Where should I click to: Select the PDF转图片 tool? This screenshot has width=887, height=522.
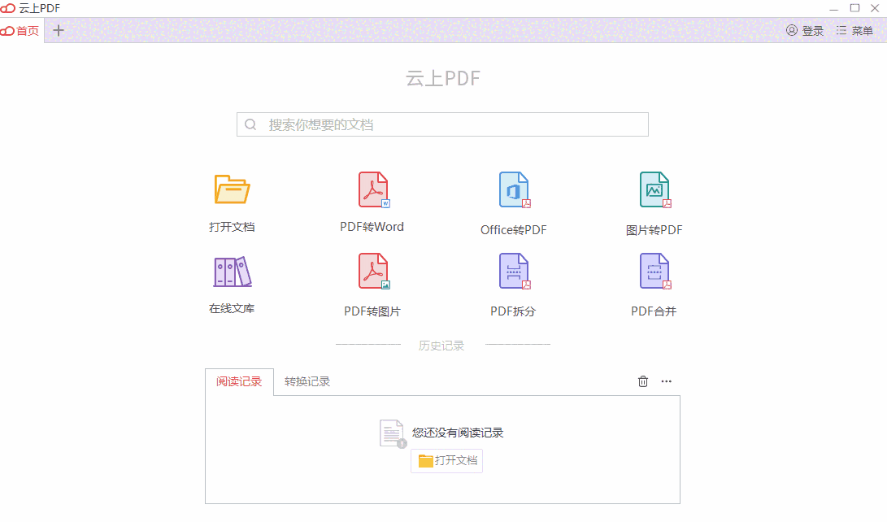[x=372, y=281]
